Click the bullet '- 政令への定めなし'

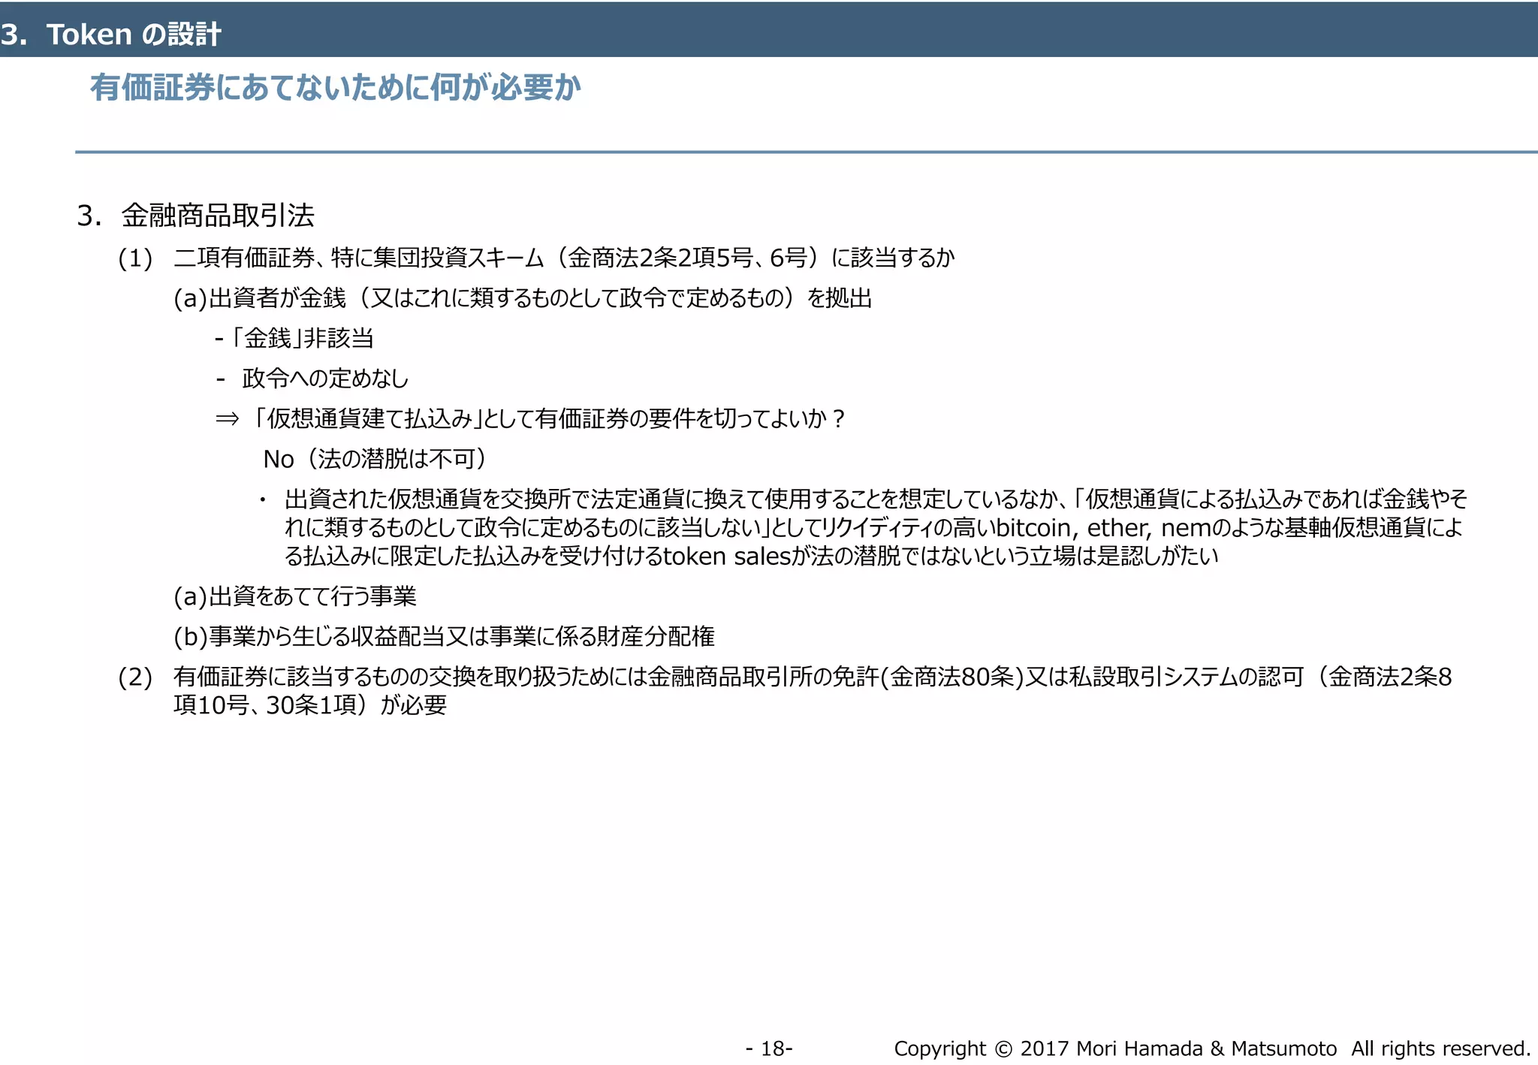(312, 379)
